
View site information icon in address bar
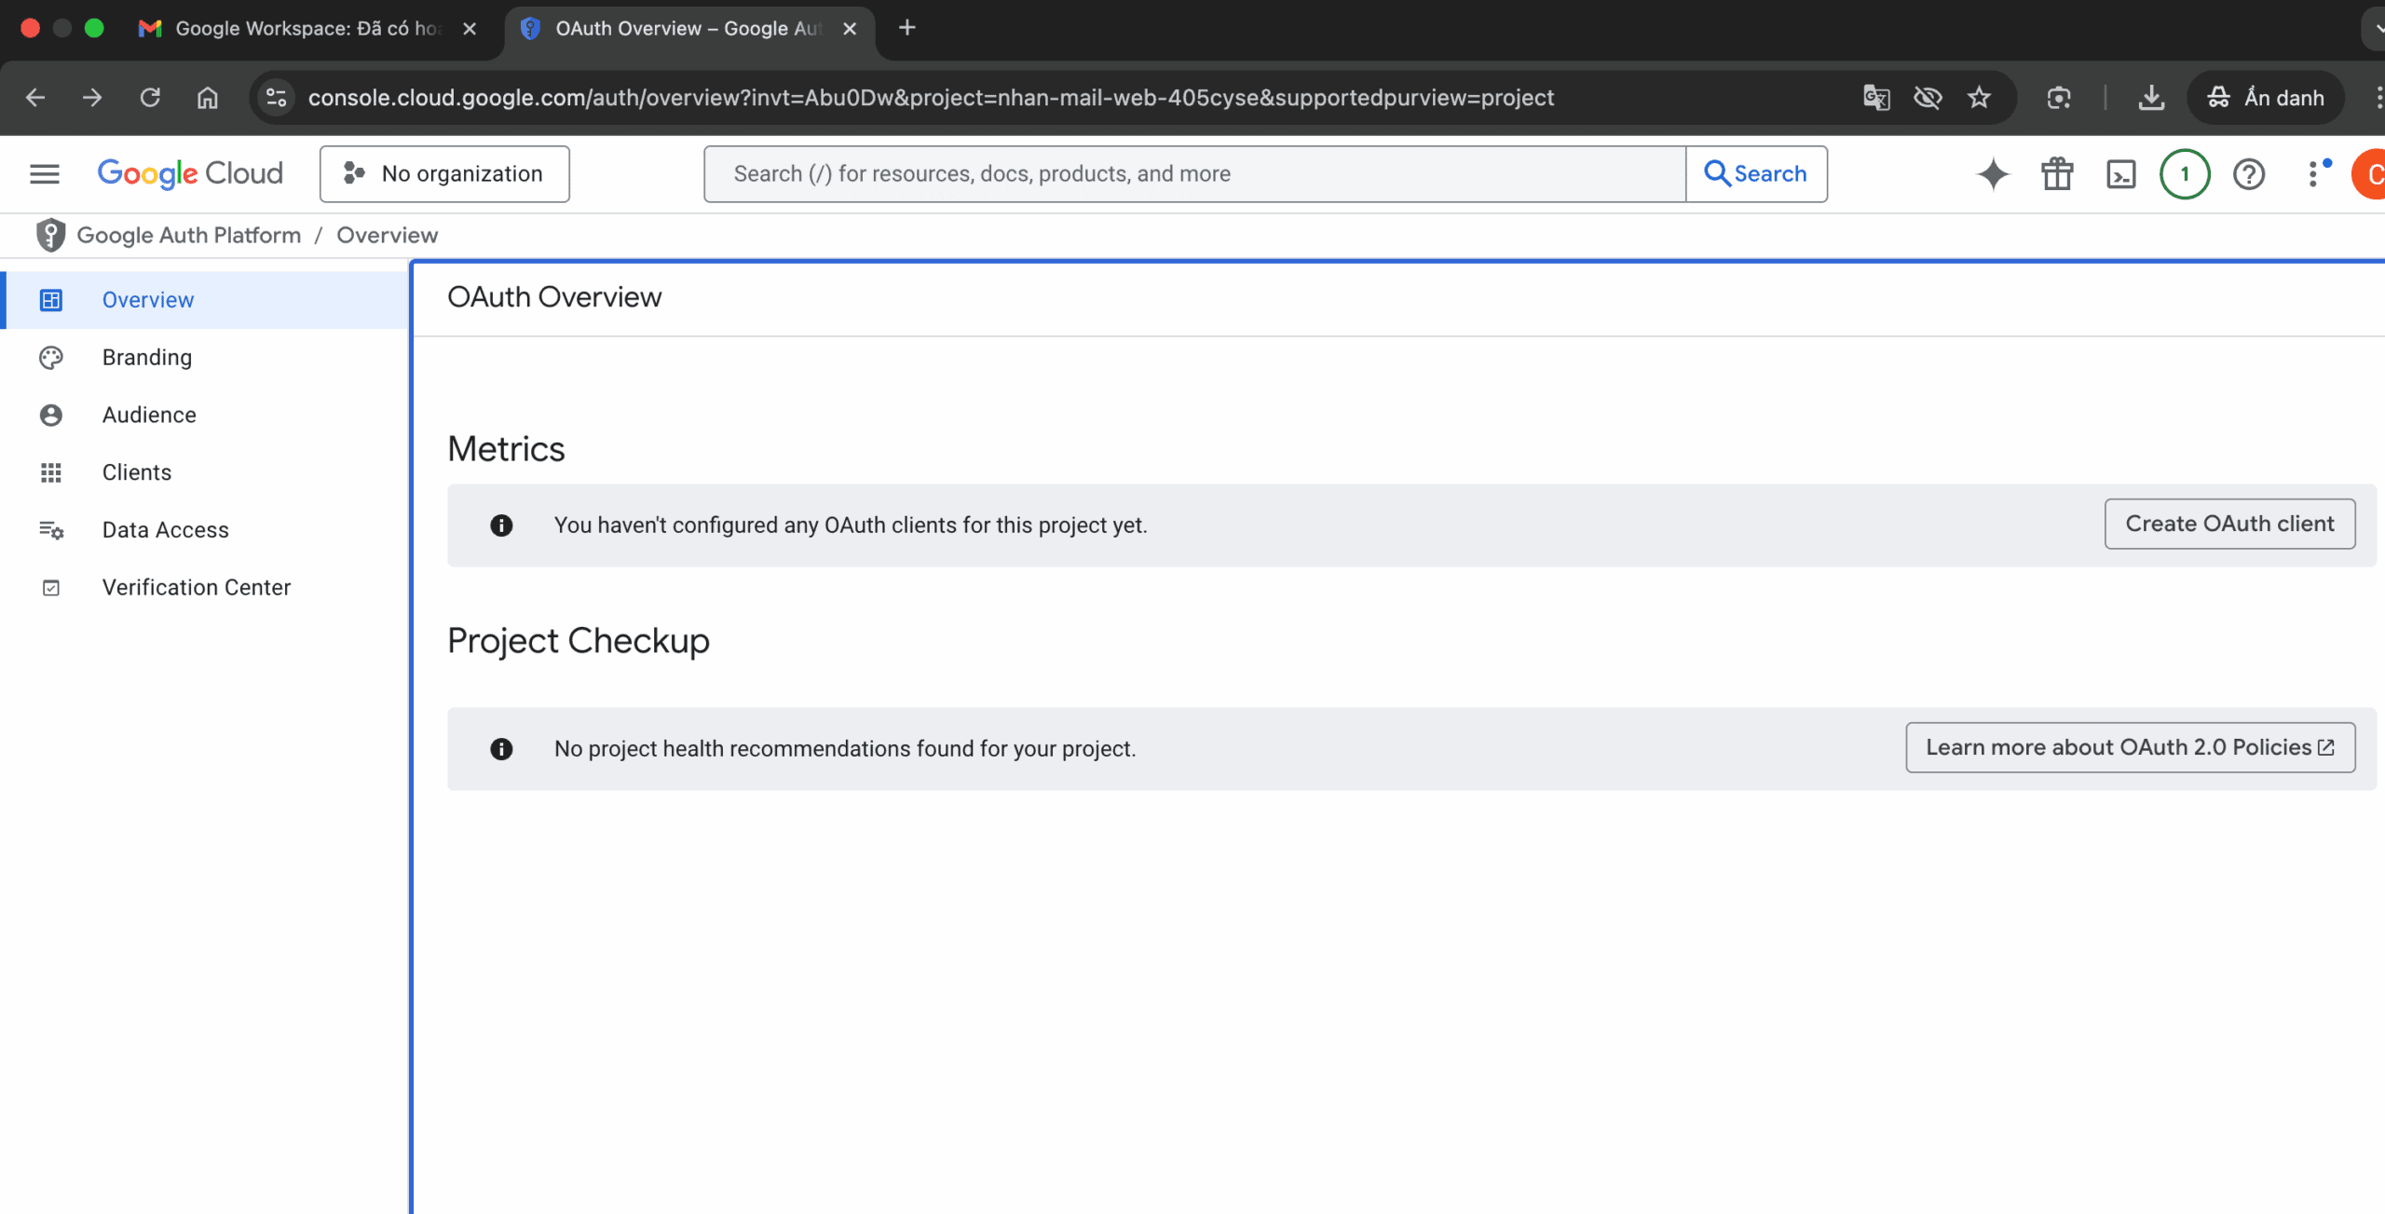pyautogui.click(x=276, y=98)
